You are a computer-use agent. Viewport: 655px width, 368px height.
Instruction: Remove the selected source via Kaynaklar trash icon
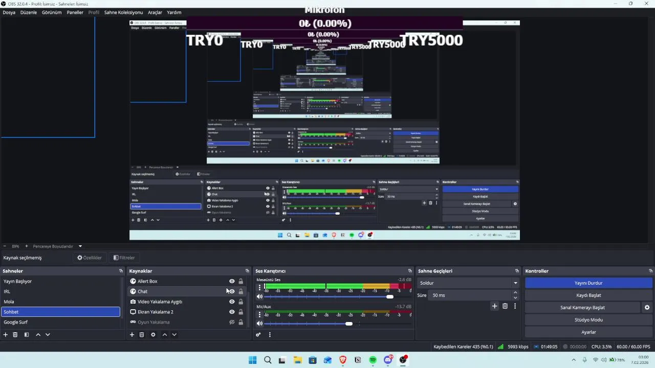coord(142,335)
